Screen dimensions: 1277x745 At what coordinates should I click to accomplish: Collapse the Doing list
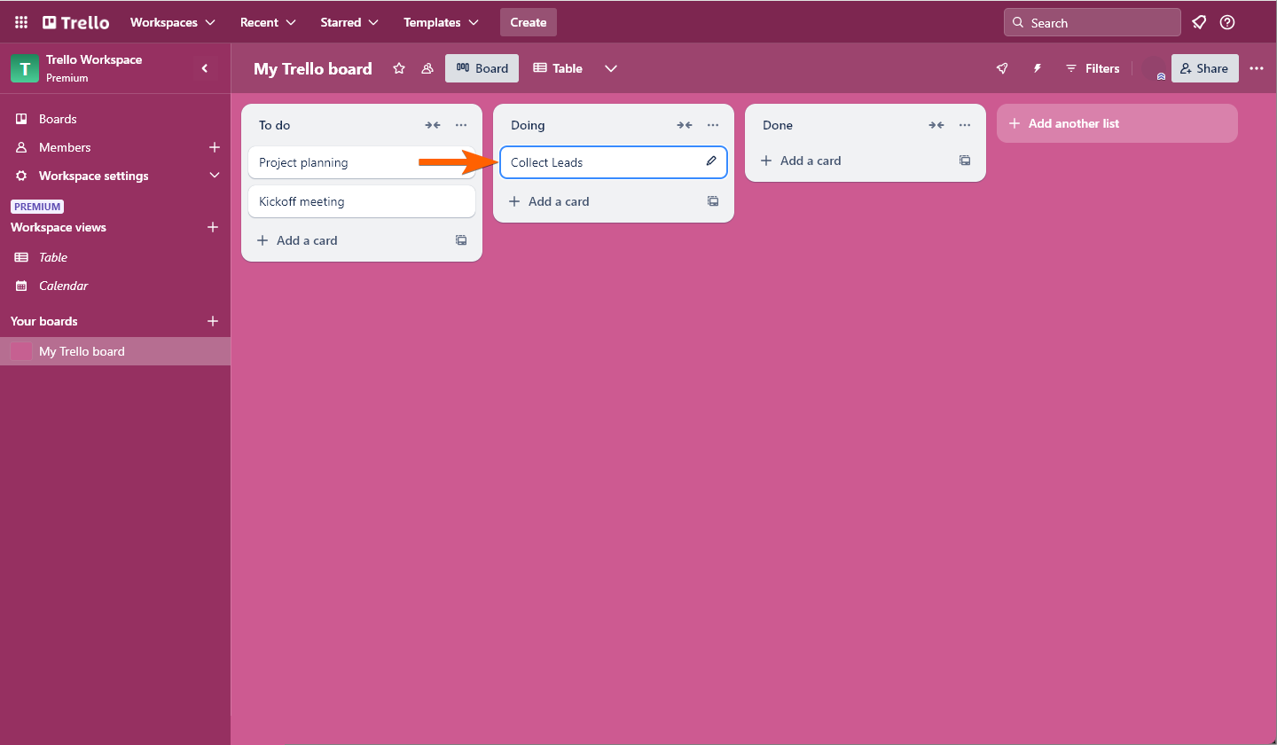pos(685,125)
